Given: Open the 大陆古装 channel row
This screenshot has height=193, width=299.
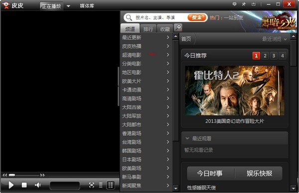Looking at the screenshot, I should [x=146, y=107].
